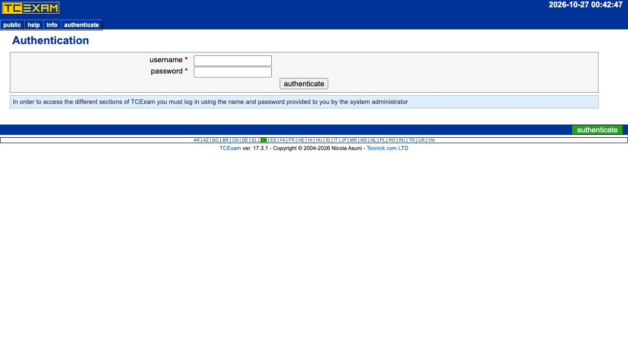Switch language to BG
The height and width of the screenshot is (353, 628).
pyautogui.click(x=215, y=140)
